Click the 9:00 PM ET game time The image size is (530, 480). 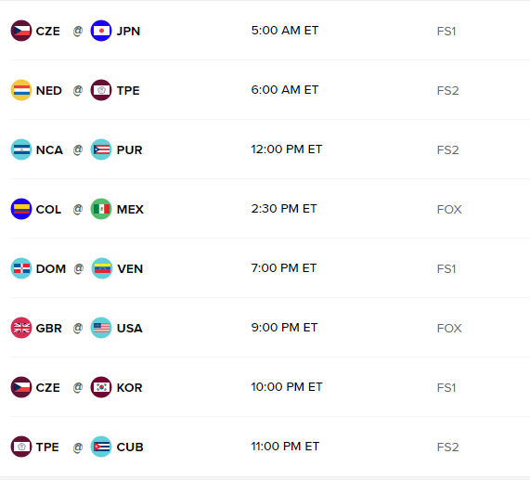point(284,328)
